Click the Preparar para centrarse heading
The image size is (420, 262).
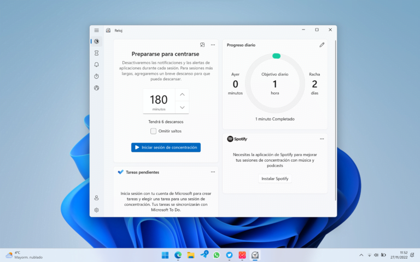point(165,54)
